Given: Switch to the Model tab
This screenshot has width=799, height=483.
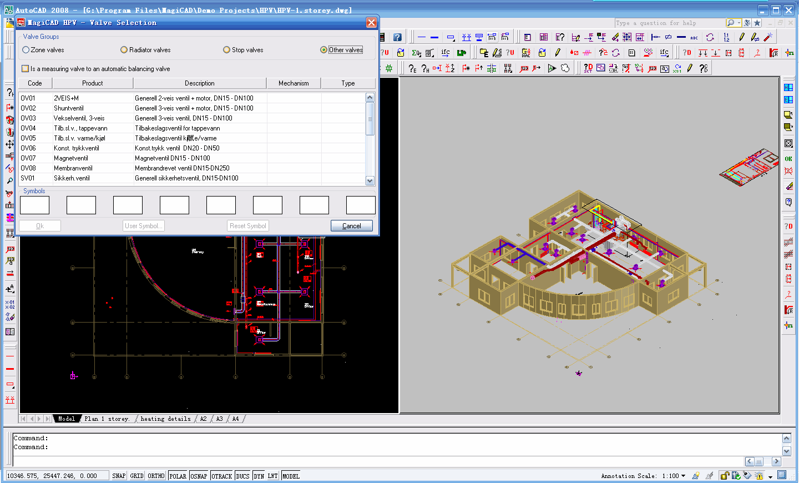Looking at the screenshot, I should [x=66, y=419].
